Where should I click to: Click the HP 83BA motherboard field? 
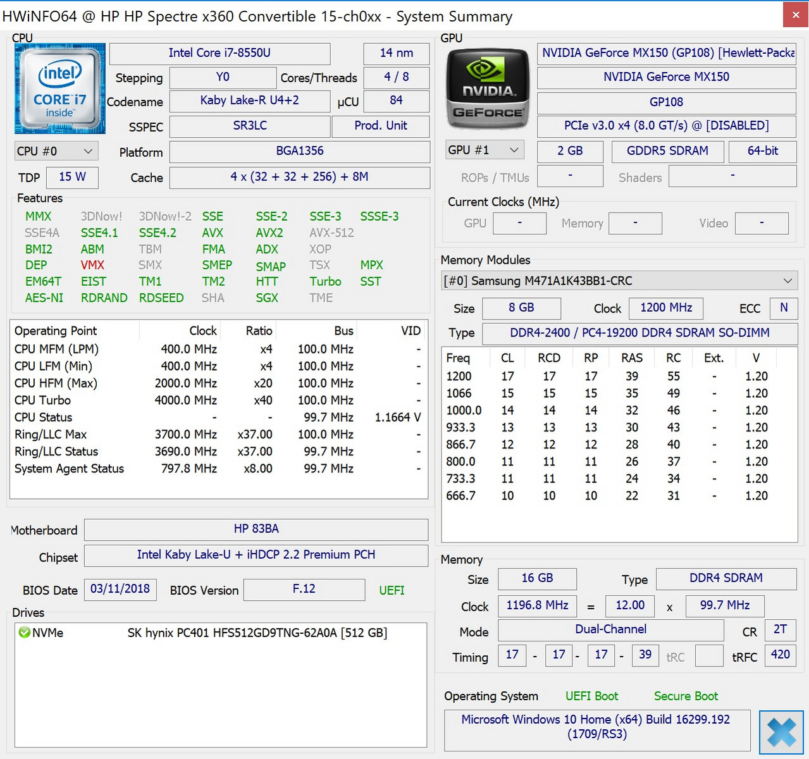pos(256,529)
